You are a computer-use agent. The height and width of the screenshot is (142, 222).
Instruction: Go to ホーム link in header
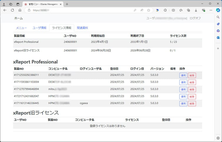[x=19, y=18]
